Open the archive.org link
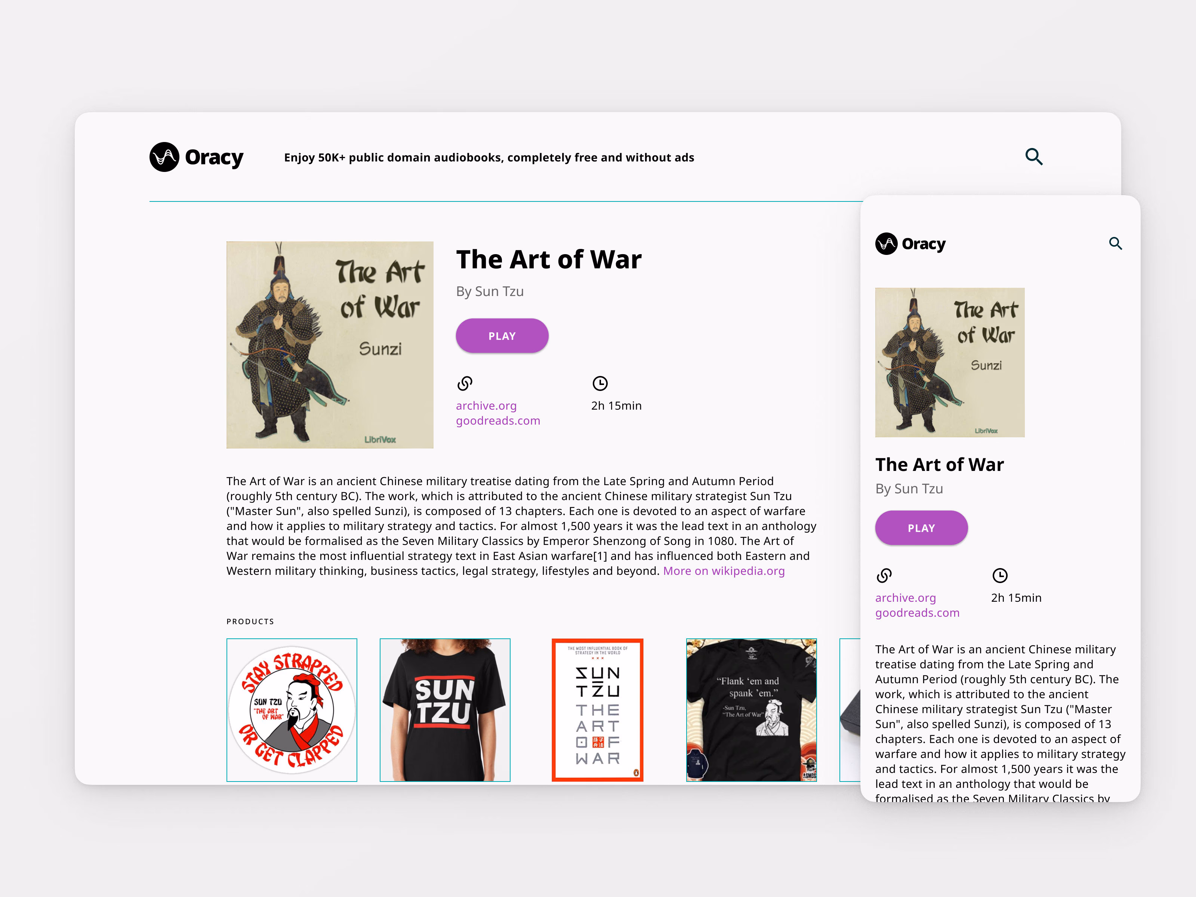This screenshot has height=897, width=1196. 486,405
